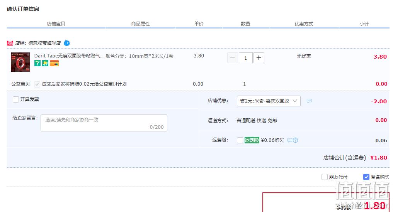Click the green 运费险 label tag
The width and height of the screenshot is (393, 212).
click(252, 140)
